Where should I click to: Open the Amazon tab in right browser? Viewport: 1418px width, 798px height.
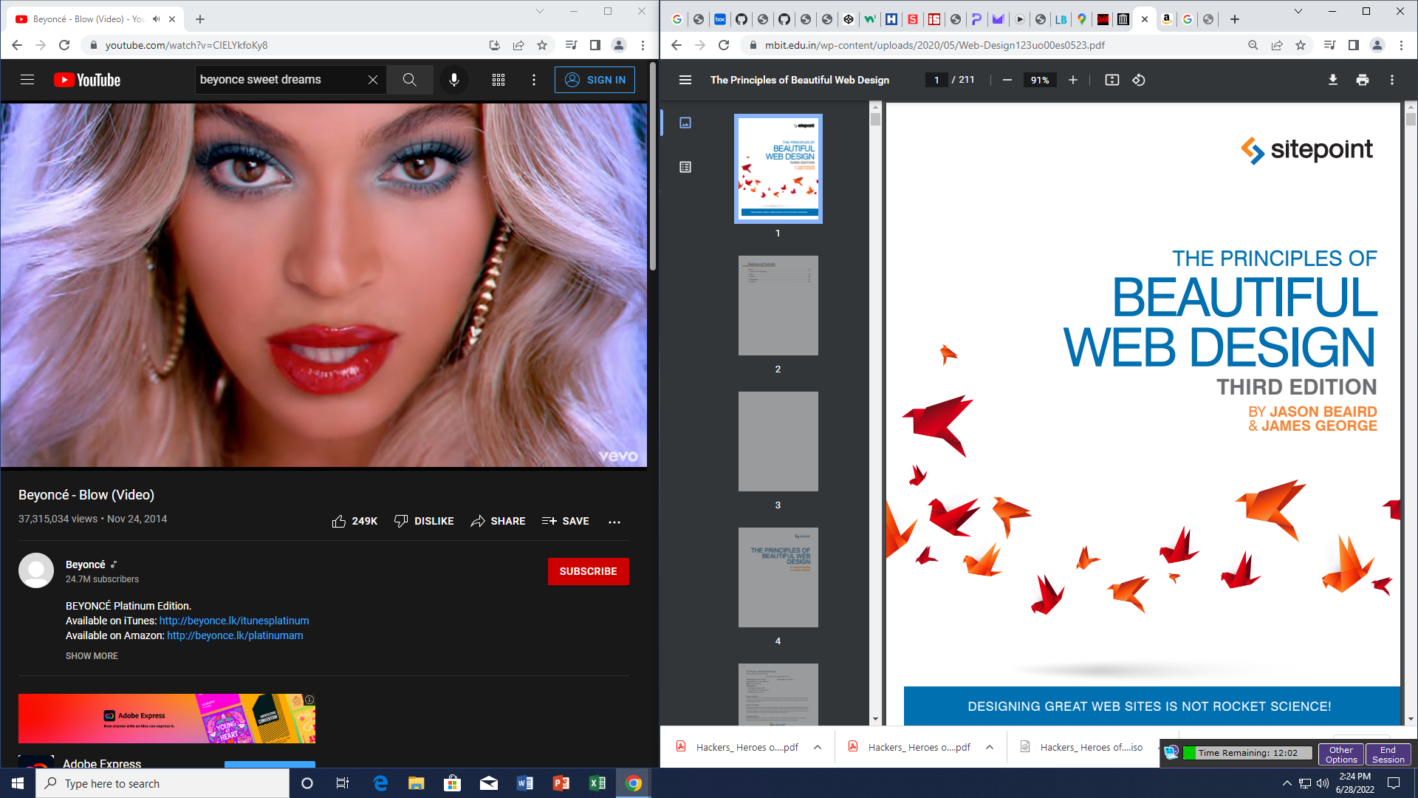pos(1166,19)
